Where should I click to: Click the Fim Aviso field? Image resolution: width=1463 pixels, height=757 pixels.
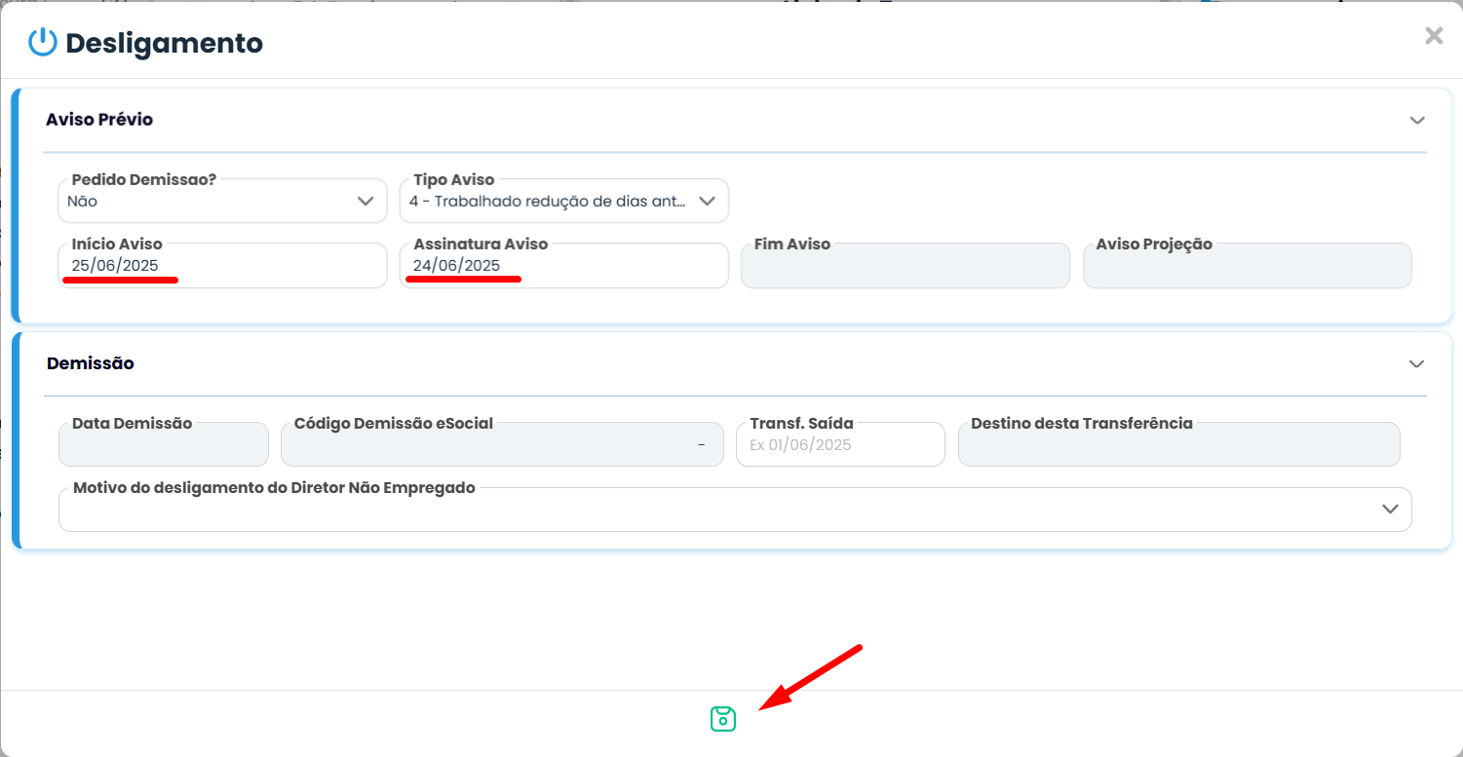pyautogui.click(x=905, y=265)
